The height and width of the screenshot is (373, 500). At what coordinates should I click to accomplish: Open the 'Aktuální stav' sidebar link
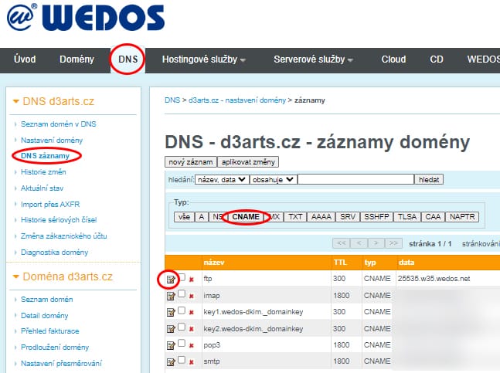pyautogui.click(x=42, y=188)
